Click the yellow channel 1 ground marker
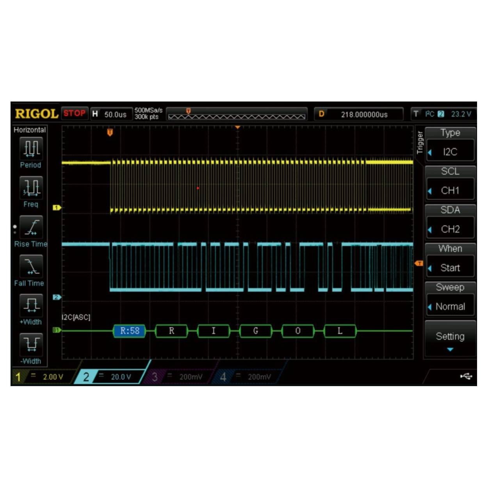Screen dimensions: 488x488 click(x=57, y=208)
